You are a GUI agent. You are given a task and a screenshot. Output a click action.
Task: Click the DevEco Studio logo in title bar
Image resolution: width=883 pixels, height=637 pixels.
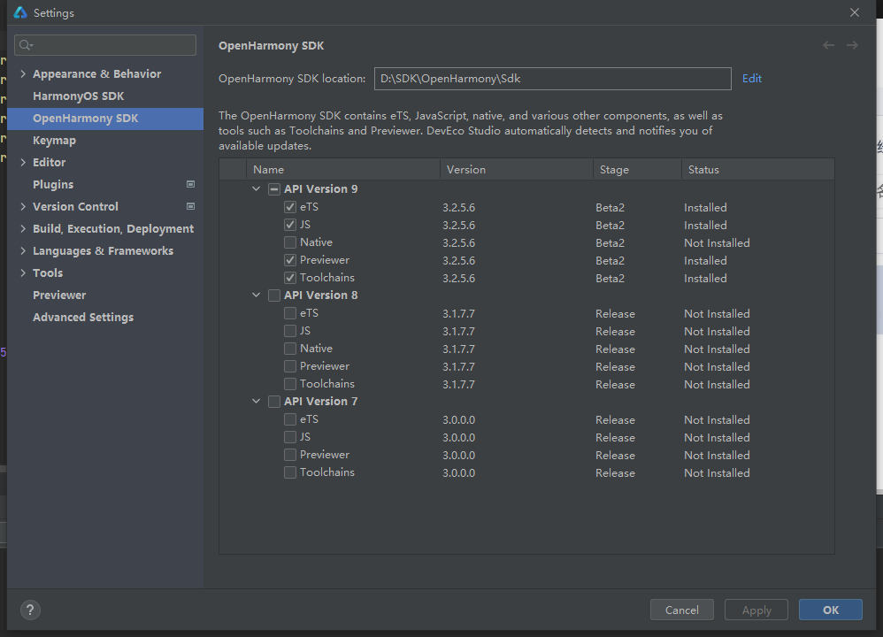click(20, 12)
